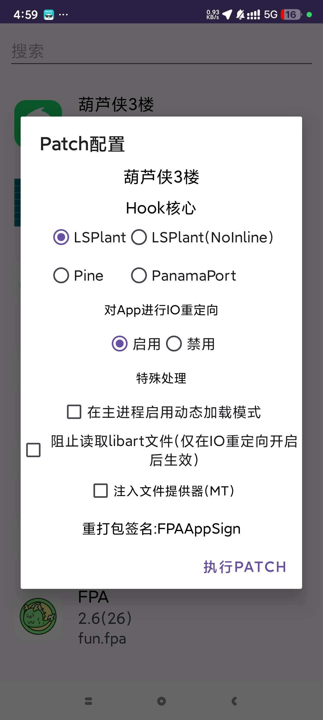
Task: Tick the 阻止读取libart文件 checkbox
Action: pos(33,450)
